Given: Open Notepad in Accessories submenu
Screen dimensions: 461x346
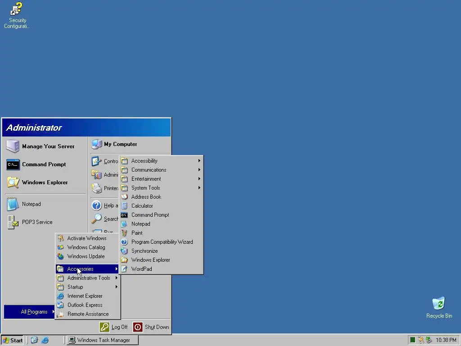Looking at the screenshot, I should coord(161,224).
